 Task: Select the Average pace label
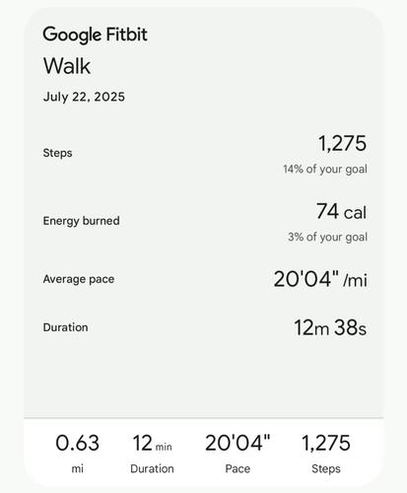click(79, 279)
